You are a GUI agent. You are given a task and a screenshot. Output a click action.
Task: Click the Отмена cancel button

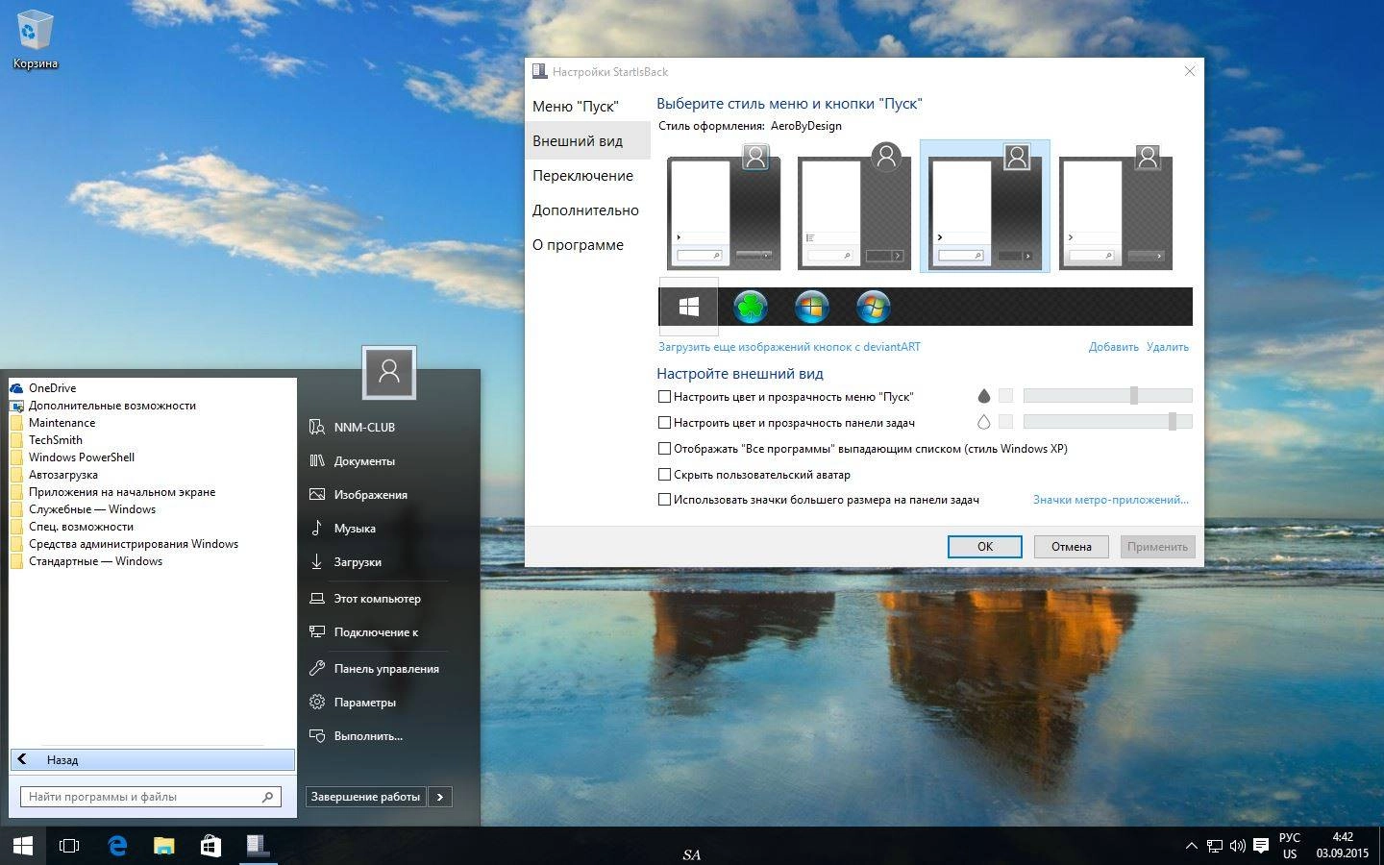[x=1071, y=547]
